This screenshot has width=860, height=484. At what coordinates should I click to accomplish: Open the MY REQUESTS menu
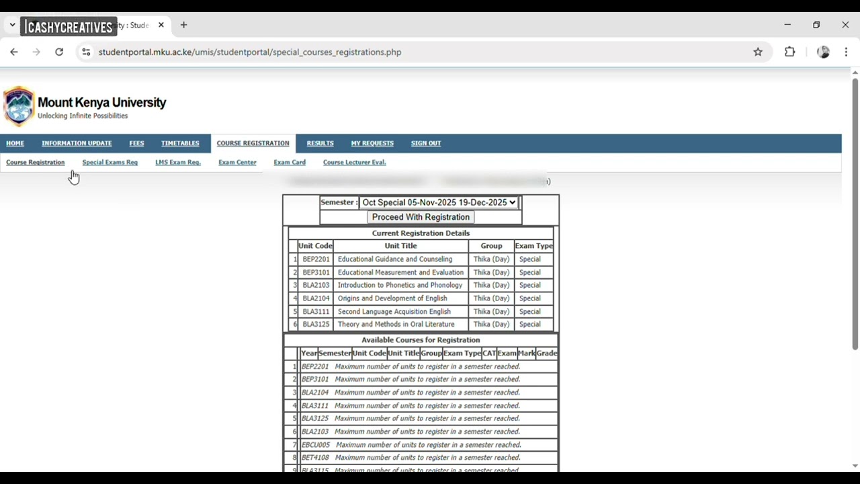pyautogui.click(x=372, y=143)
